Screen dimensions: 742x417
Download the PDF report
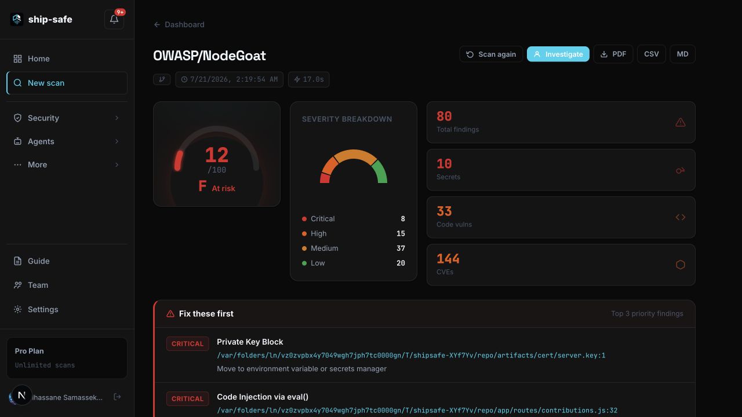(x=613, y=54)
